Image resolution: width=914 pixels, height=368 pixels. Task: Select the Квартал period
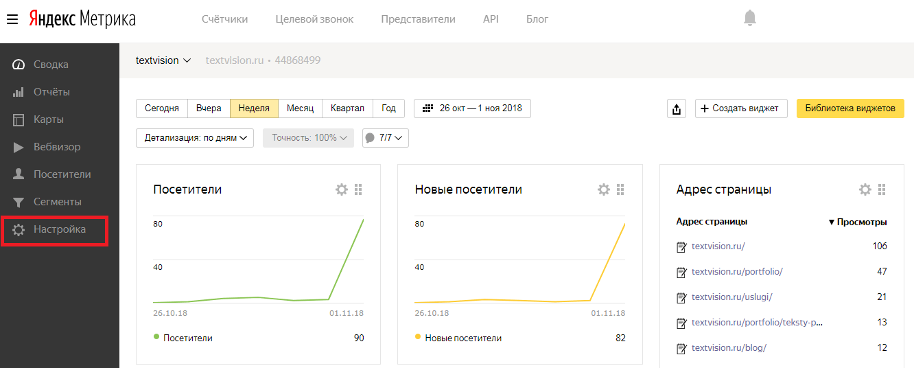(347, 108)
